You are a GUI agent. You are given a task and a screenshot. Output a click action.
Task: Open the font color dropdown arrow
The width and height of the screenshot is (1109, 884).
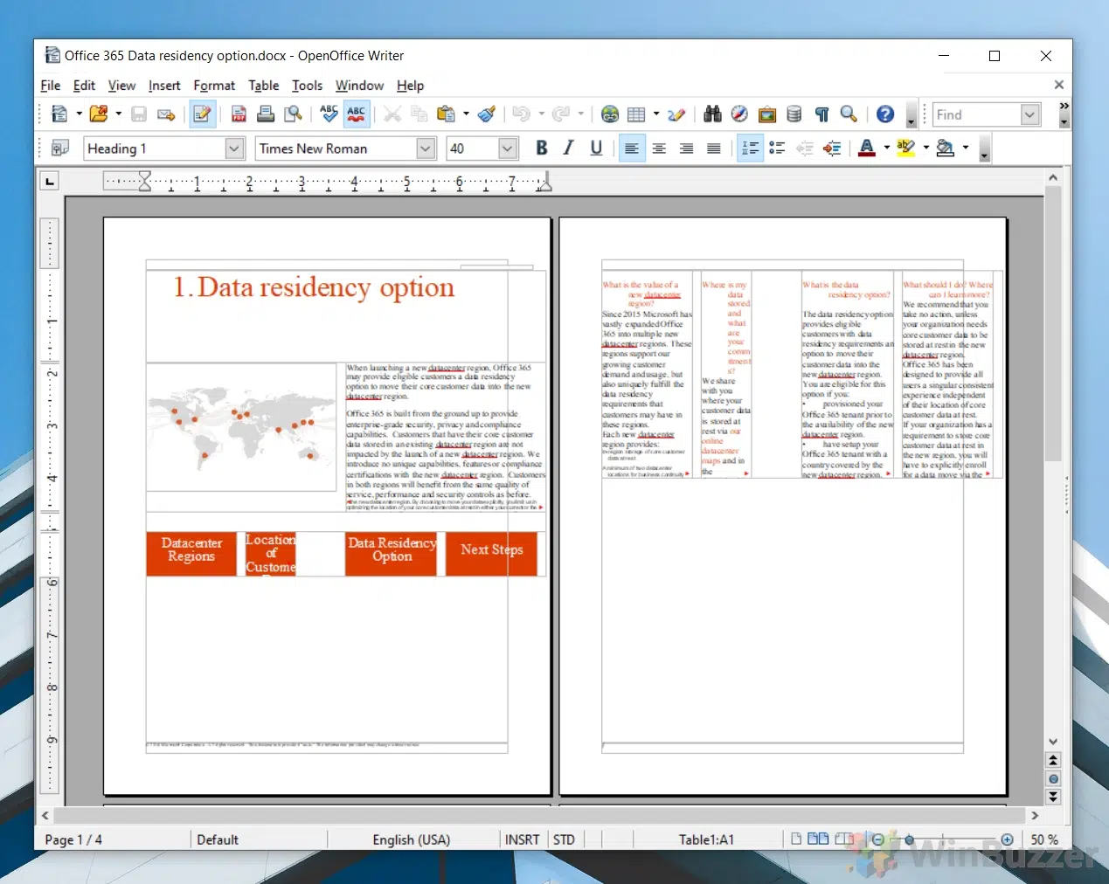pyautogui.click(x=886, y=148)
